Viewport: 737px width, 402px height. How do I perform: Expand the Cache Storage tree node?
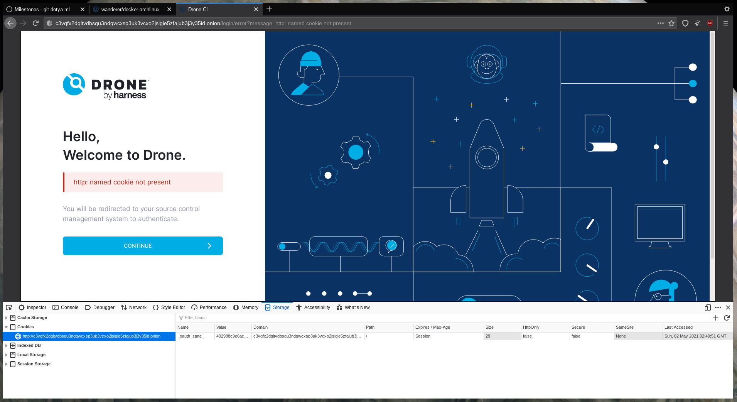6,318
